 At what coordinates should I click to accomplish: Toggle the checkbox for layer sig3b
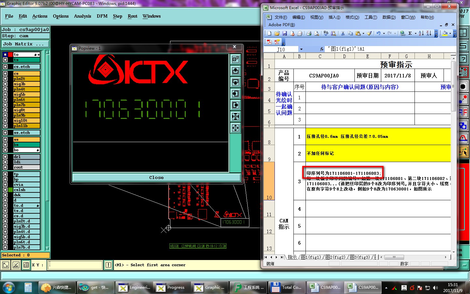(5, 84)
